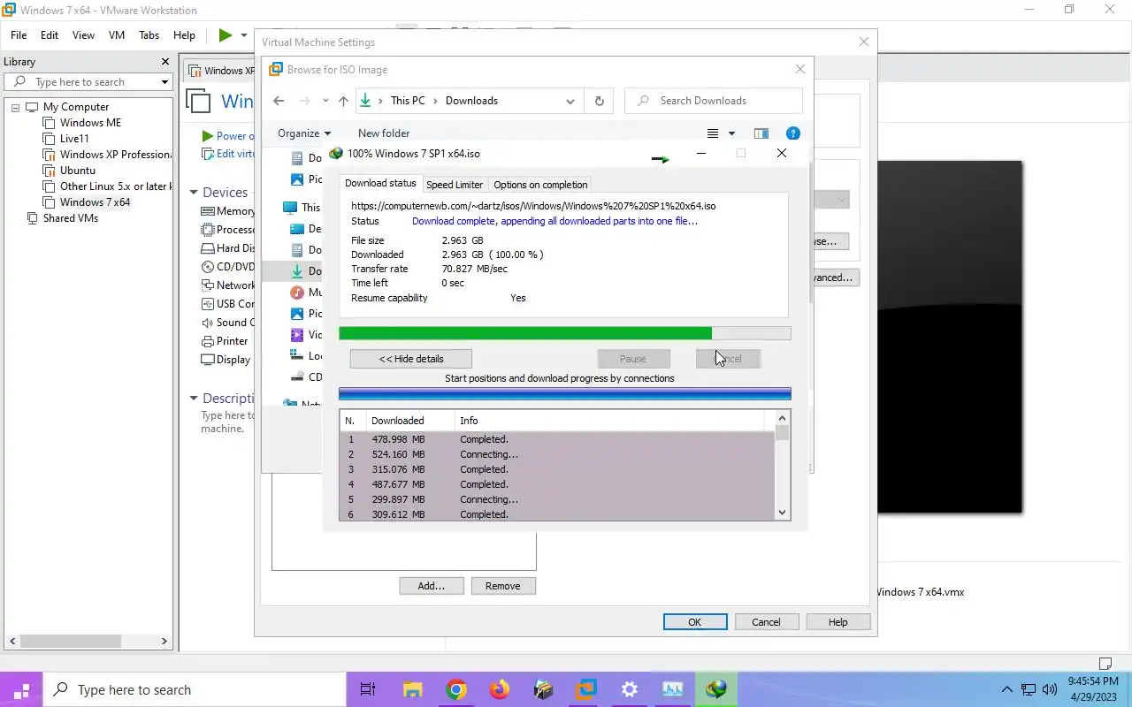Viewport: 1132px width, 707px height.
Task: Open view options dropdown arrow
Action: [731, 133]
